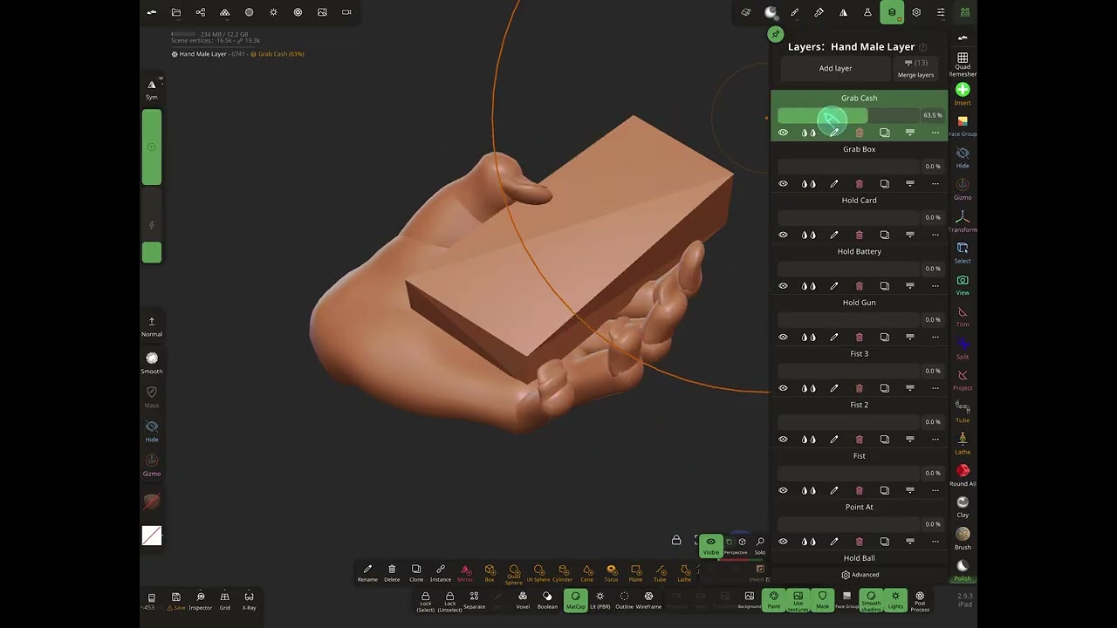The image size is (1117, 628).
Task: Toggle Lights option in bottom bar
Action: (895, 600)
